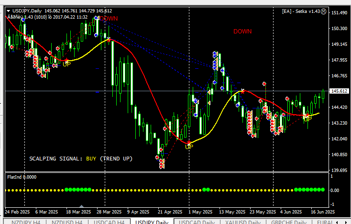
Task: Click the 18 Mar 2025 date label
Action: pyautogui.click(x=78, y=212)
